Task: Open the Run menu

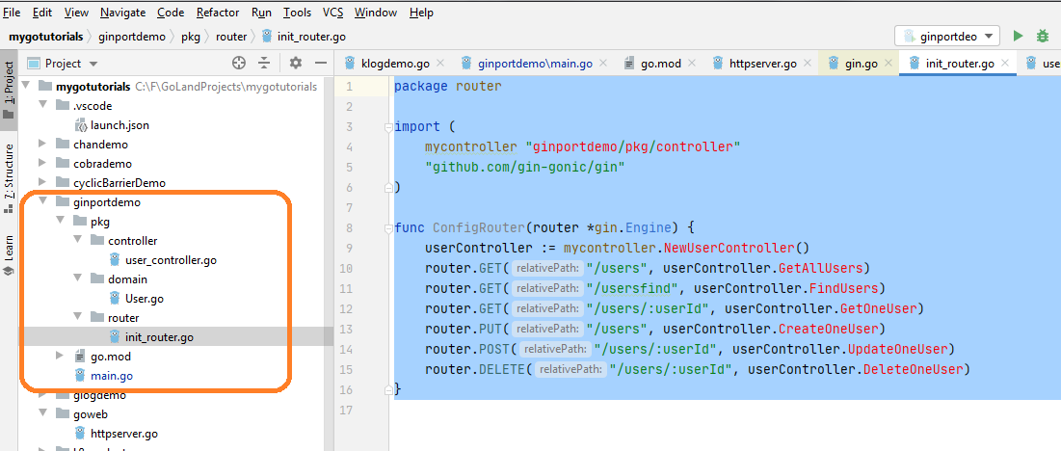Action: point(261,13)
